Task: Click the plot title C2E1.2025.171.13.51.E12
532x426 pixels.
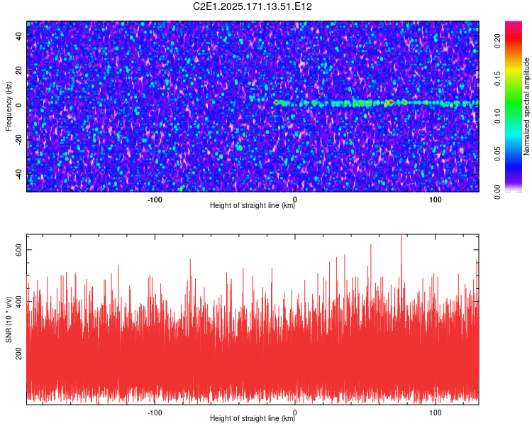Action: (x=252, y=6)
